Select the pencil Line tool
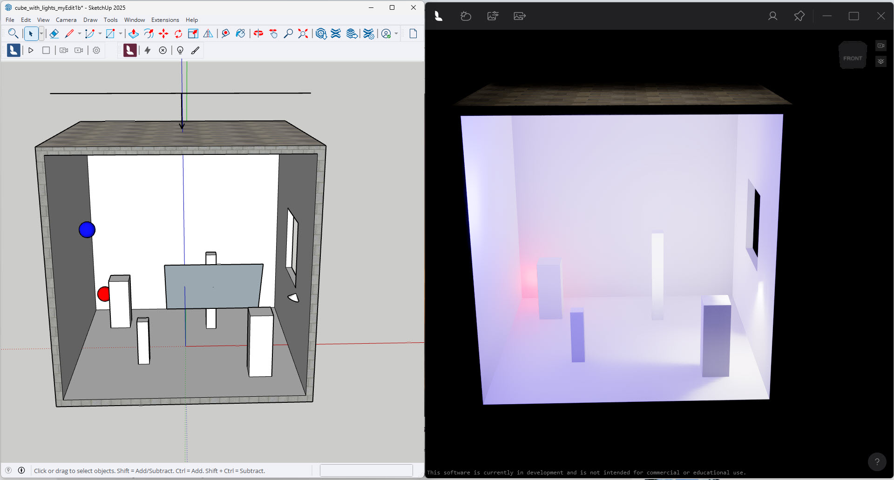Viewport: 894px width, 480px height. pyautogui.click(x=69, y=33)
